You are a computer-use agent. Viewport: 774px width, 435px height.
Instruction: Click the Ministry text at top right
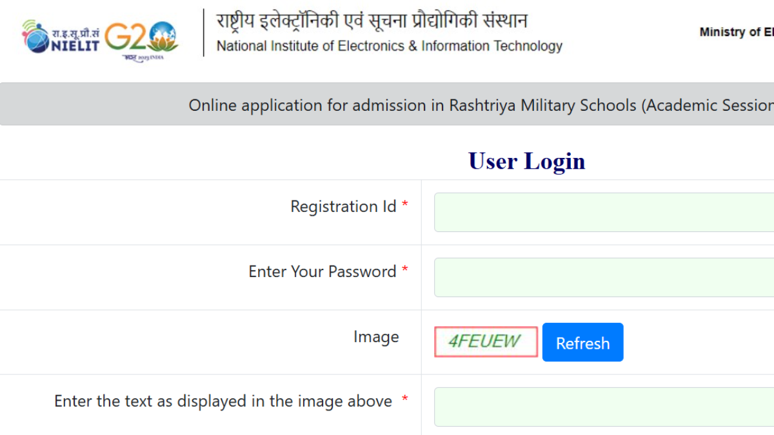[736, 32]
